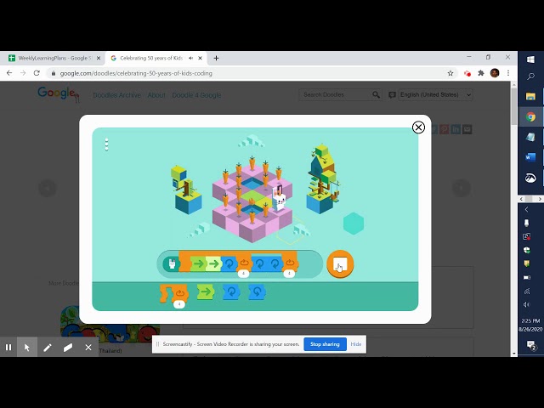Close the Screencastify drawing toolbar
Image resolution: width=544 pixels, height=408 pixels.
(88, 348)
